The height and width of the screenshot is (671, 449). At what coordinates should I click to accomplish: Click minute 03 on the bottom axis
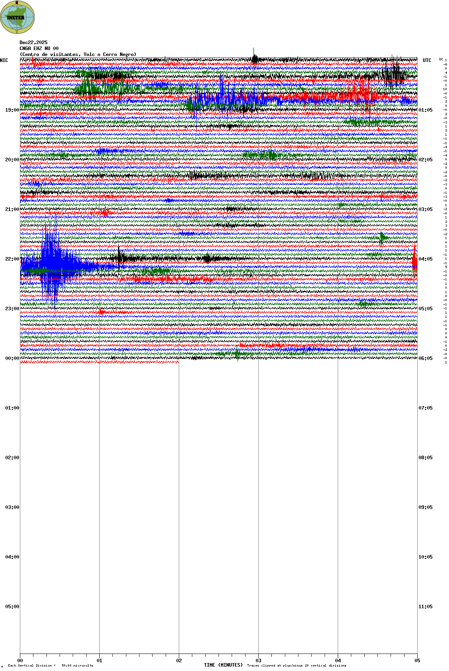tap(258, 661)
